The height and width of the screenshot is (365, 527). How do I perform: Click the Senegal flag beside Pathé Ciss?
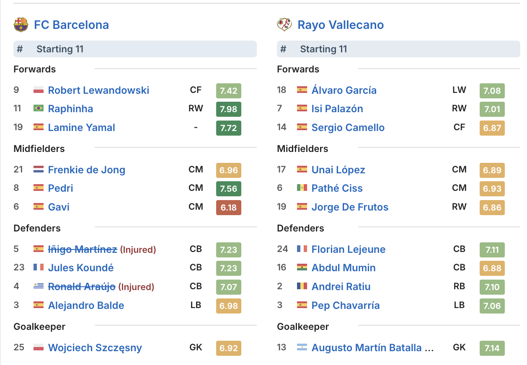pyautogui.click(x=302, y=188)
